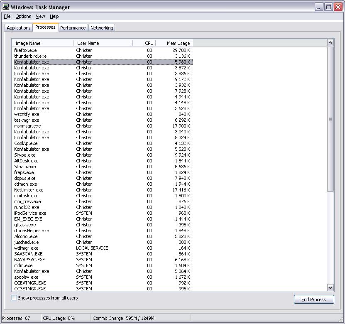The width and height of the screenshot is (345, 324).
Task: Select Konfabulator.exe using 5 980 K
Action: coord(103,62)
